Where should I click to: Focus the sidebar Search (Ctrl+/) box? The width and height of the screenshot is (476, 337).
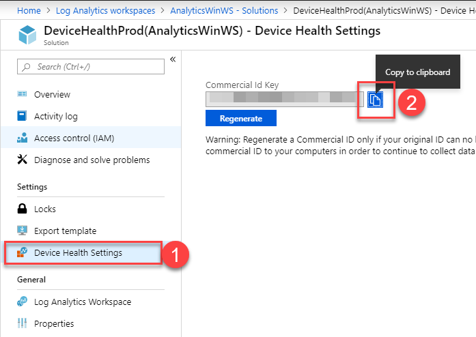tap(90, 66)
